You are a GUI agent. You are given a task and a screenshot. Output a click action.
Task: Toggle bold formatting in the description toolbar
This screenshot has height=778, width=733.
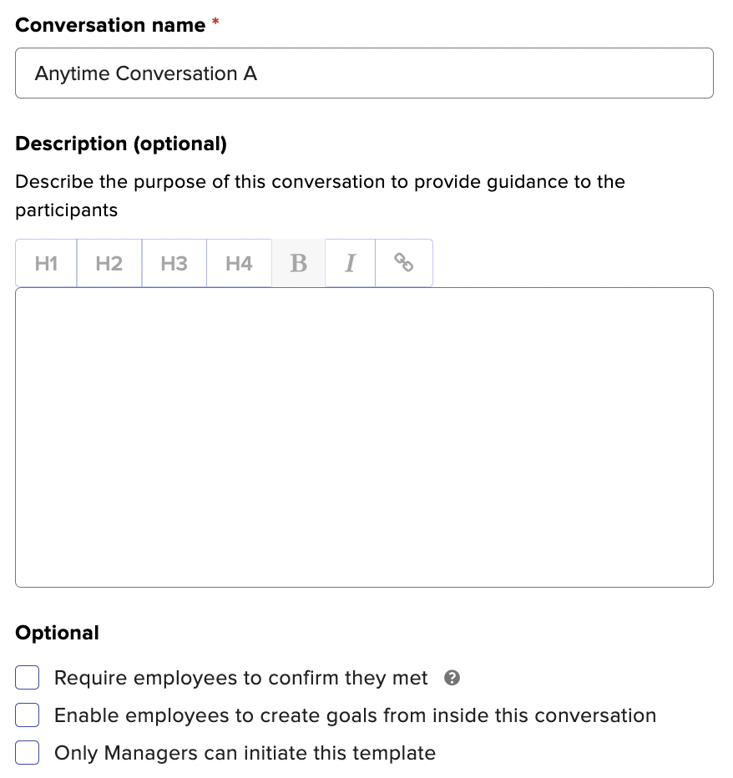[298, 262]
